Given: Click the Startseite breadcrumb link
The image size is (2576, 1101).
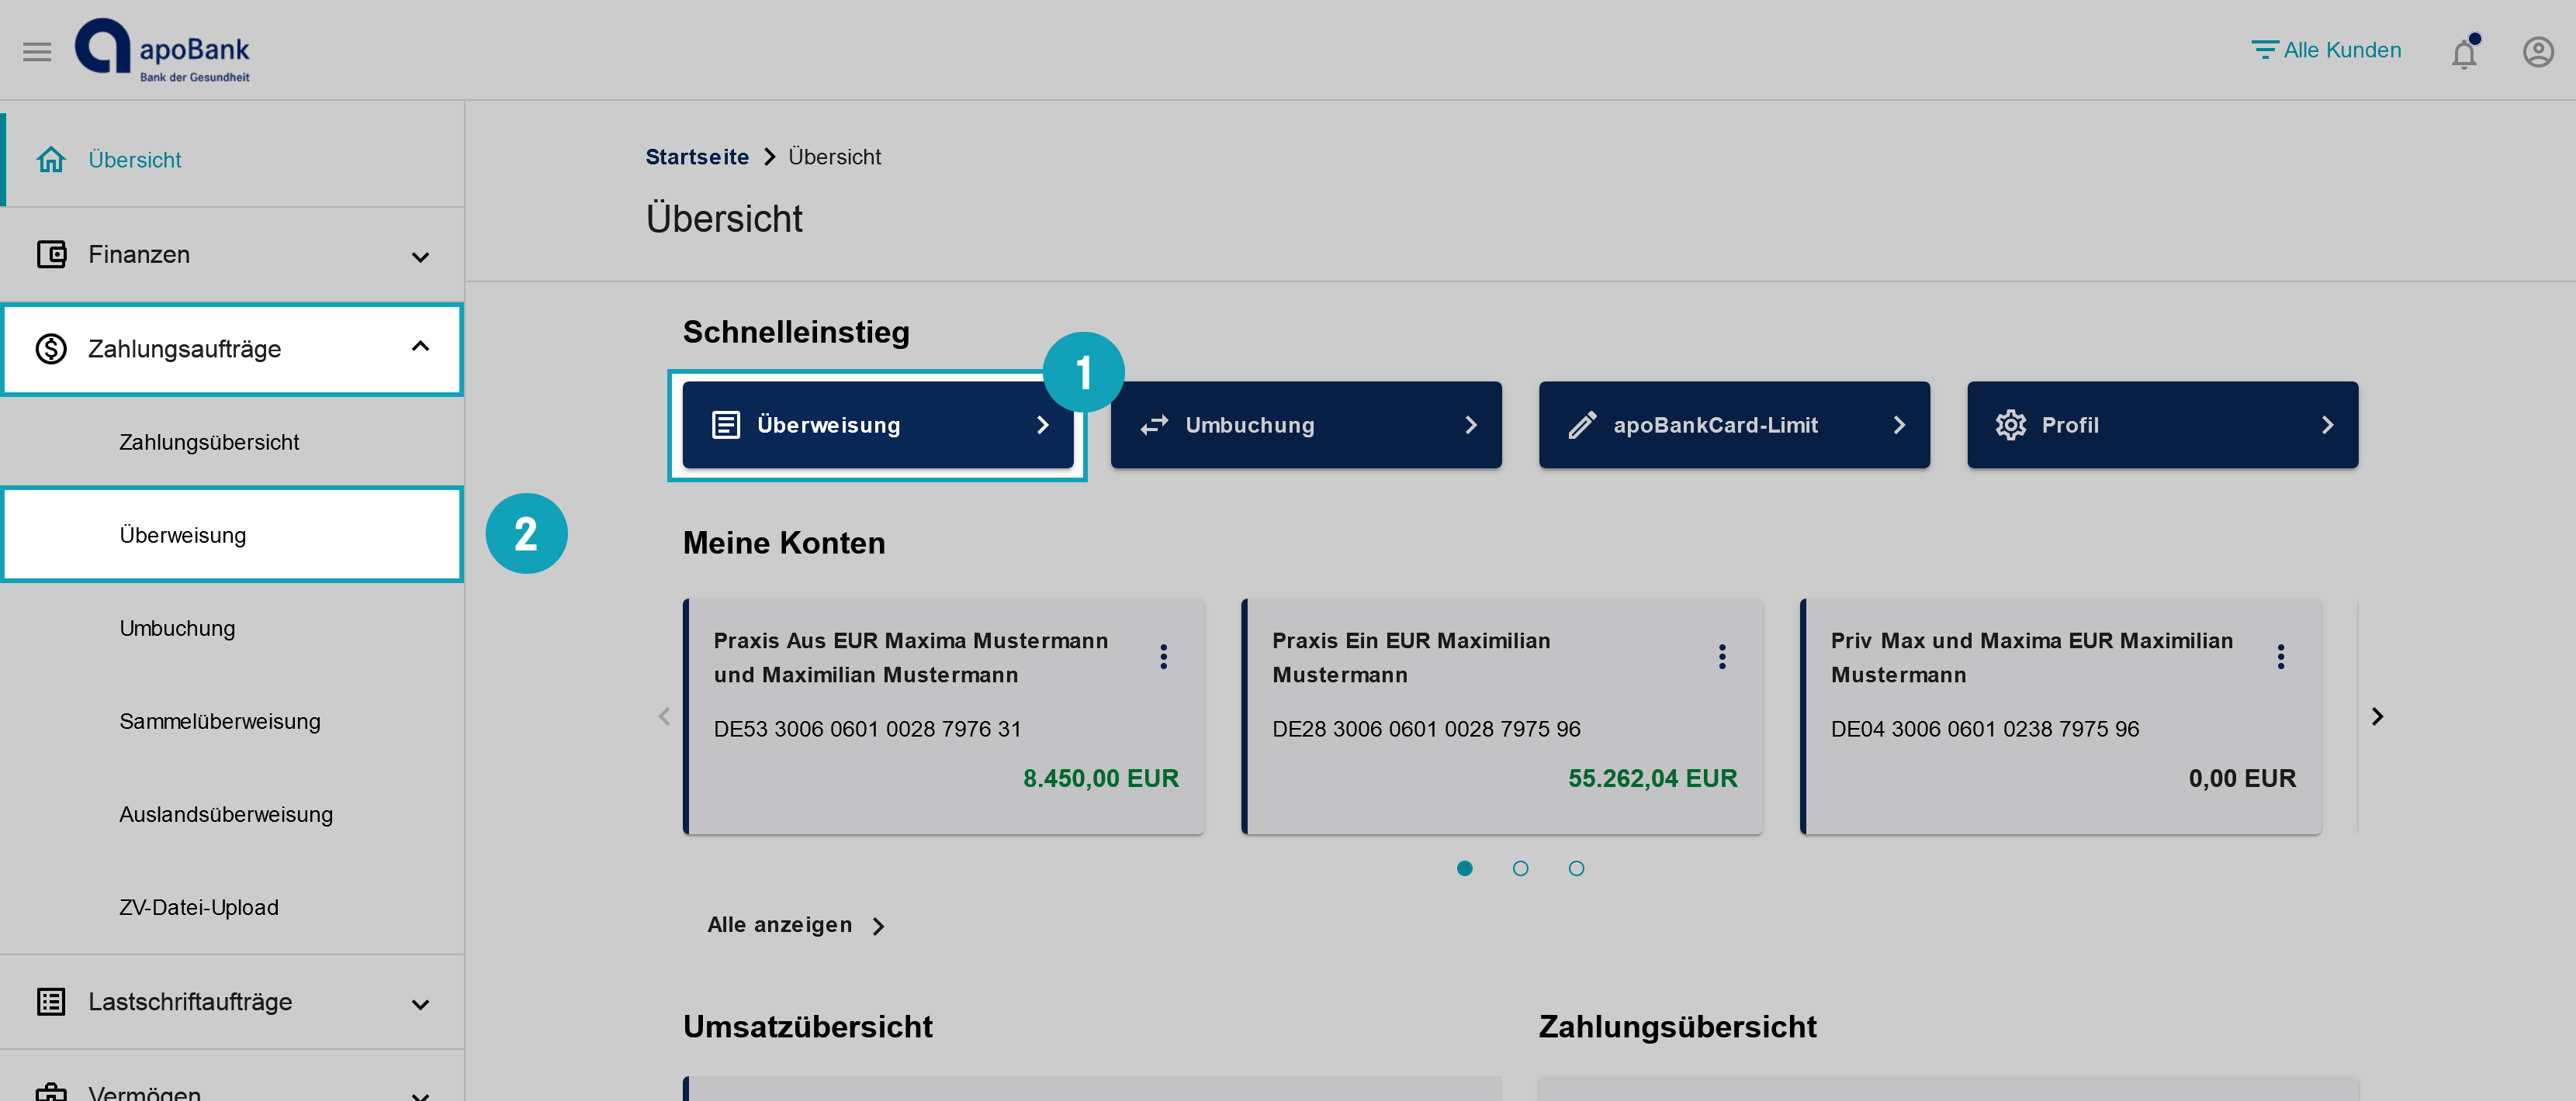Looking at the screenshot, I should click(x=697, y=157).
